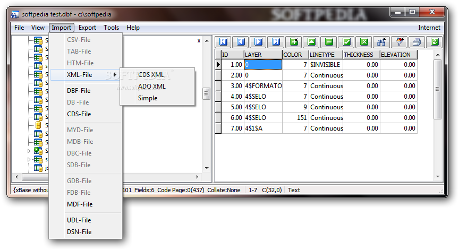Expand the tree node beside green-arrow table icon

click(29, 151)
